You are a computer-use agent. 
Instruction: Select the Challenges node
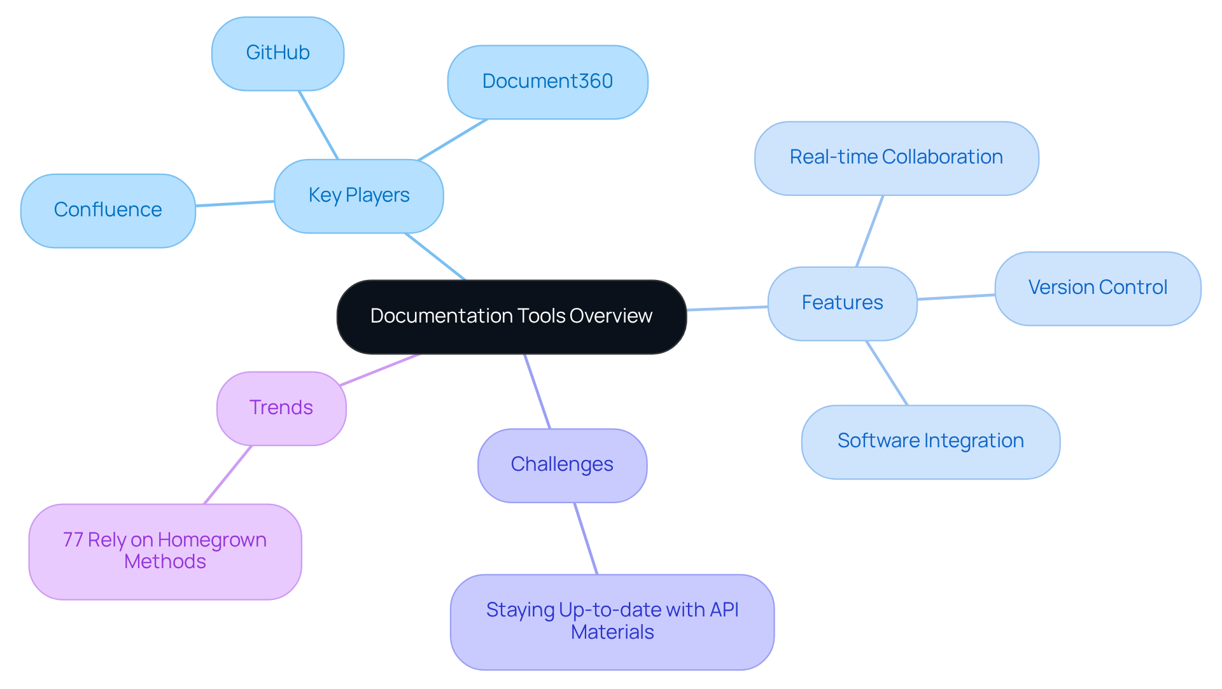pyautogui.click(x=563, y=466)
